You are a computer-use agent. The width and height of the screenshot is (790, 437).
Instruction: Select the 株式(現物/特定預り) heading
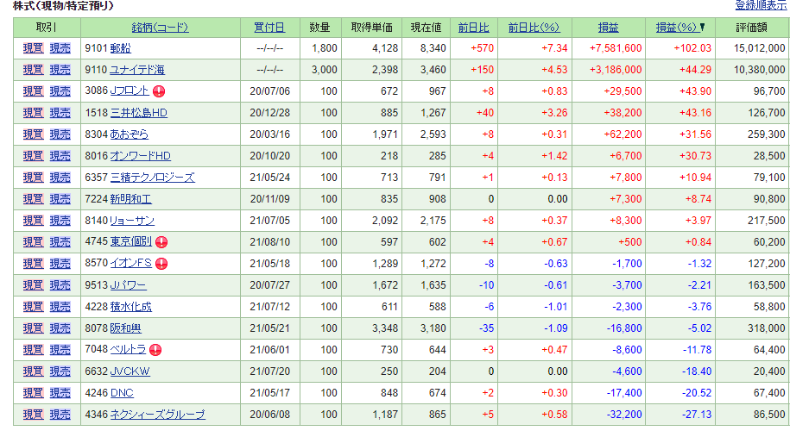click(64, 5)
